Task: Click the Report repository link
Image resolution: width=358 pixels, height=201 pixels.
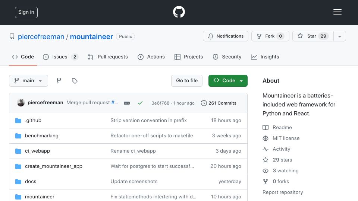Action: click(x=283, y=192)
